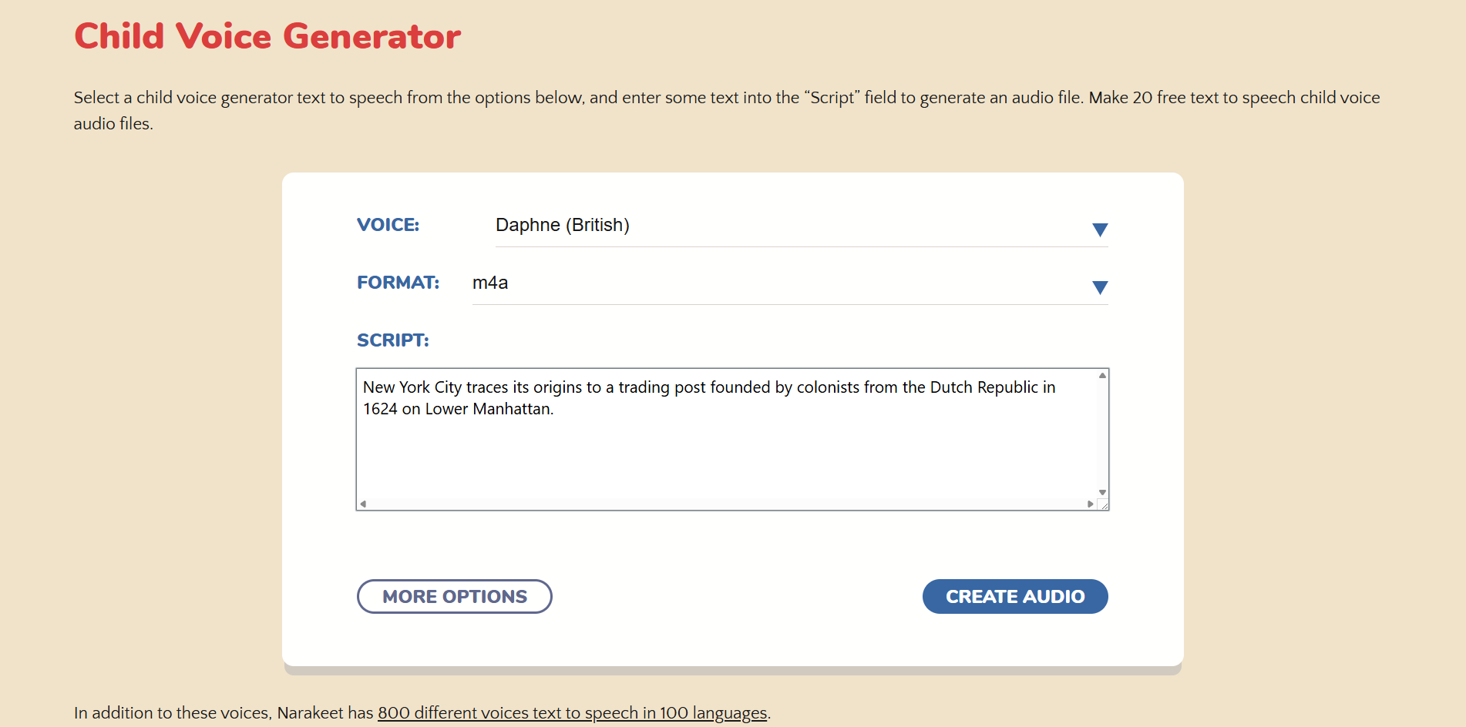The height and width of the screenshot is (727, 1466).
Task: Click the scrollbar up arrow in Script box
Action: (1102, 375)
